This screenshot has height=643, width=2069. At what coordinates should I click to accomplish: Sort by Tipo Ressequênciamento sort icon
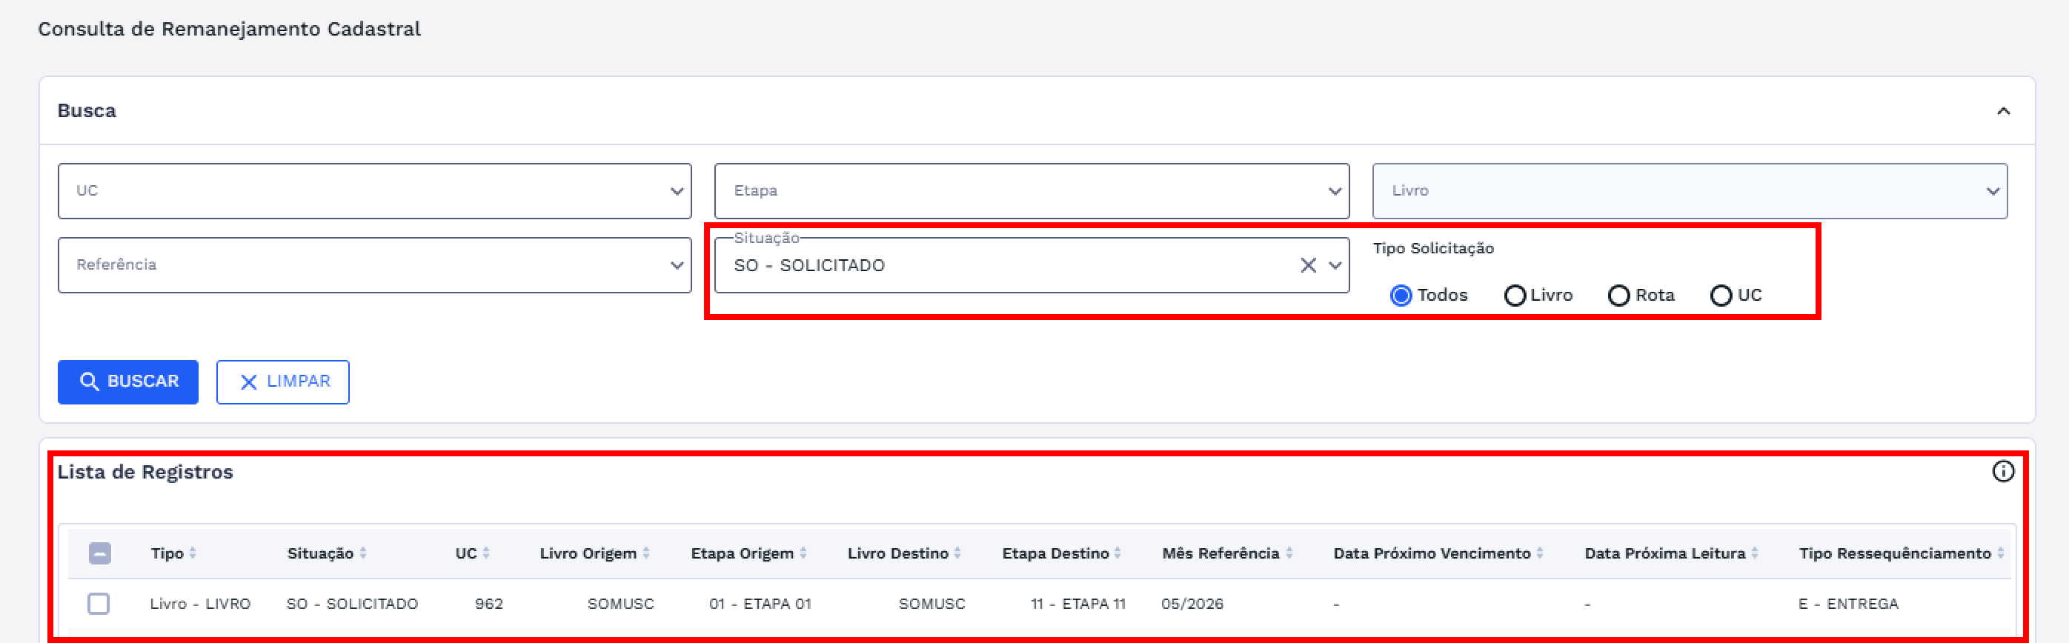point(2001,553)
